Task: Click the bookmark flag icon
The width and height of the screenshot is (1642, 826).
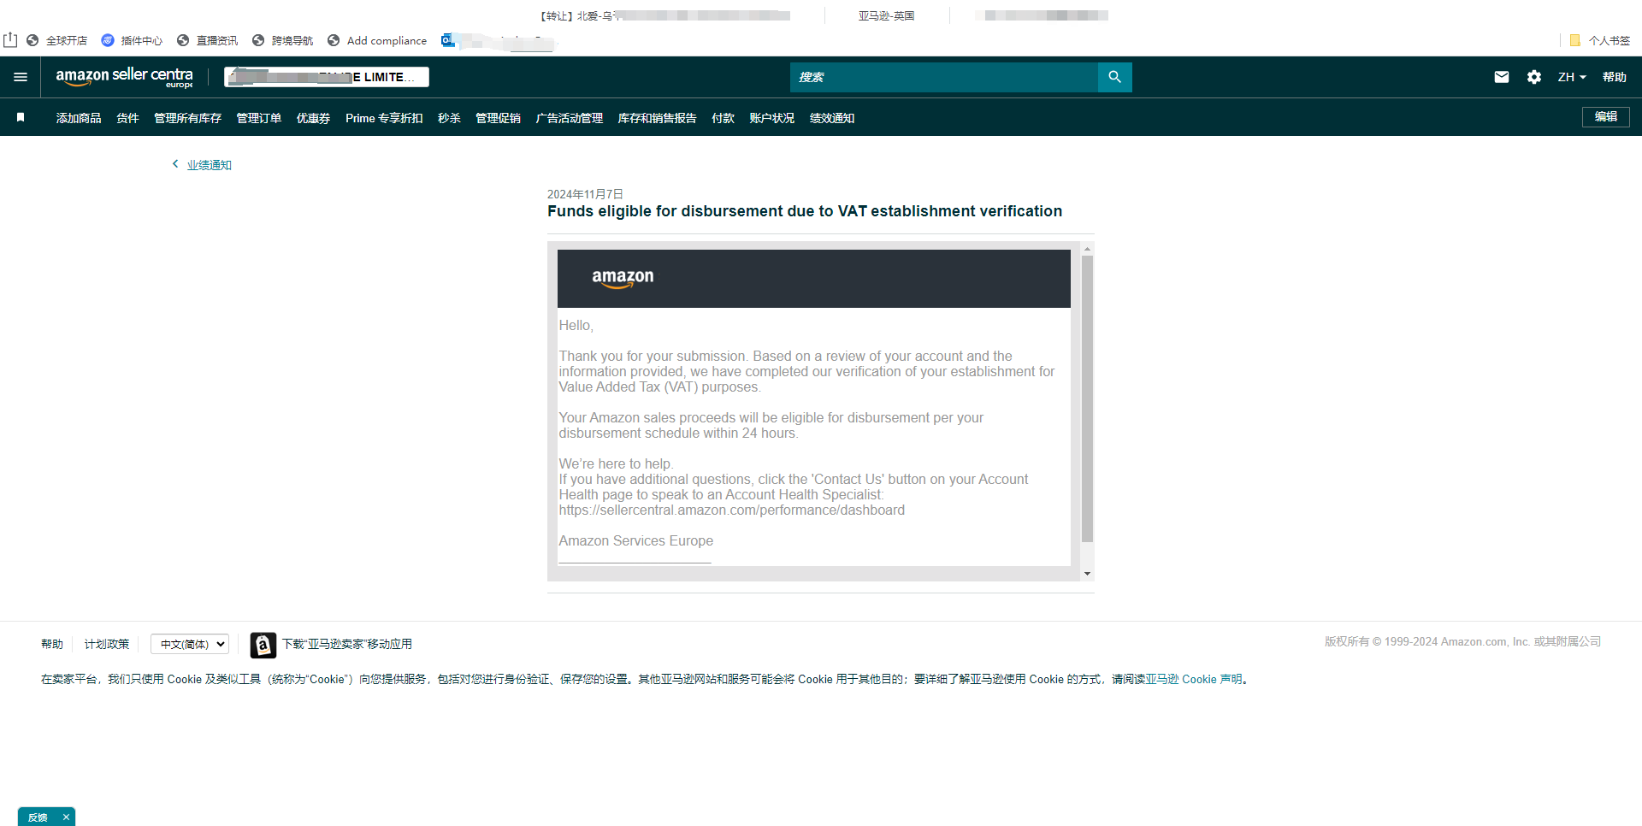Action: [x=21, y=118]
